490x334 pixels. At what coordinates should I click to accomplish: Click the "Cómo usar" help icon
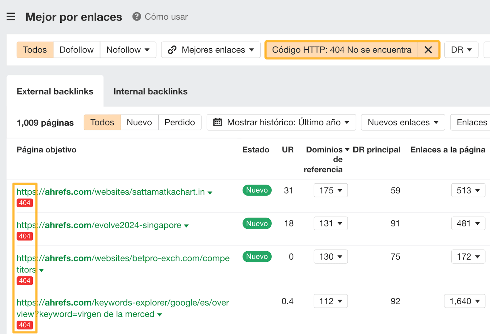coord(136,17)
